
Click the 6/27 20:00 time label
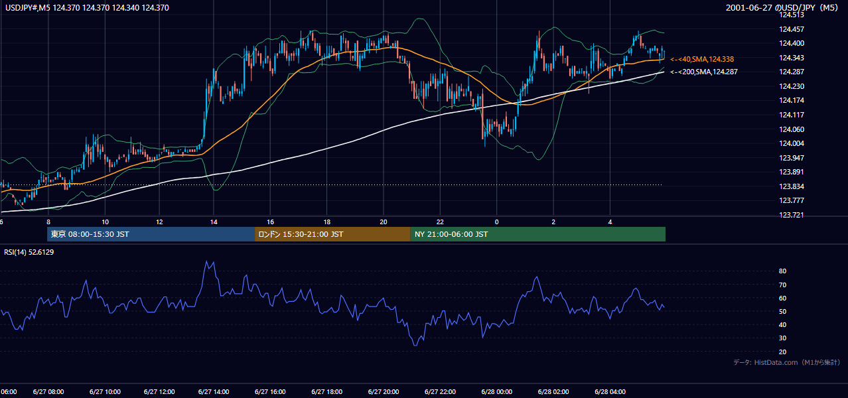(x=384, y=392)
